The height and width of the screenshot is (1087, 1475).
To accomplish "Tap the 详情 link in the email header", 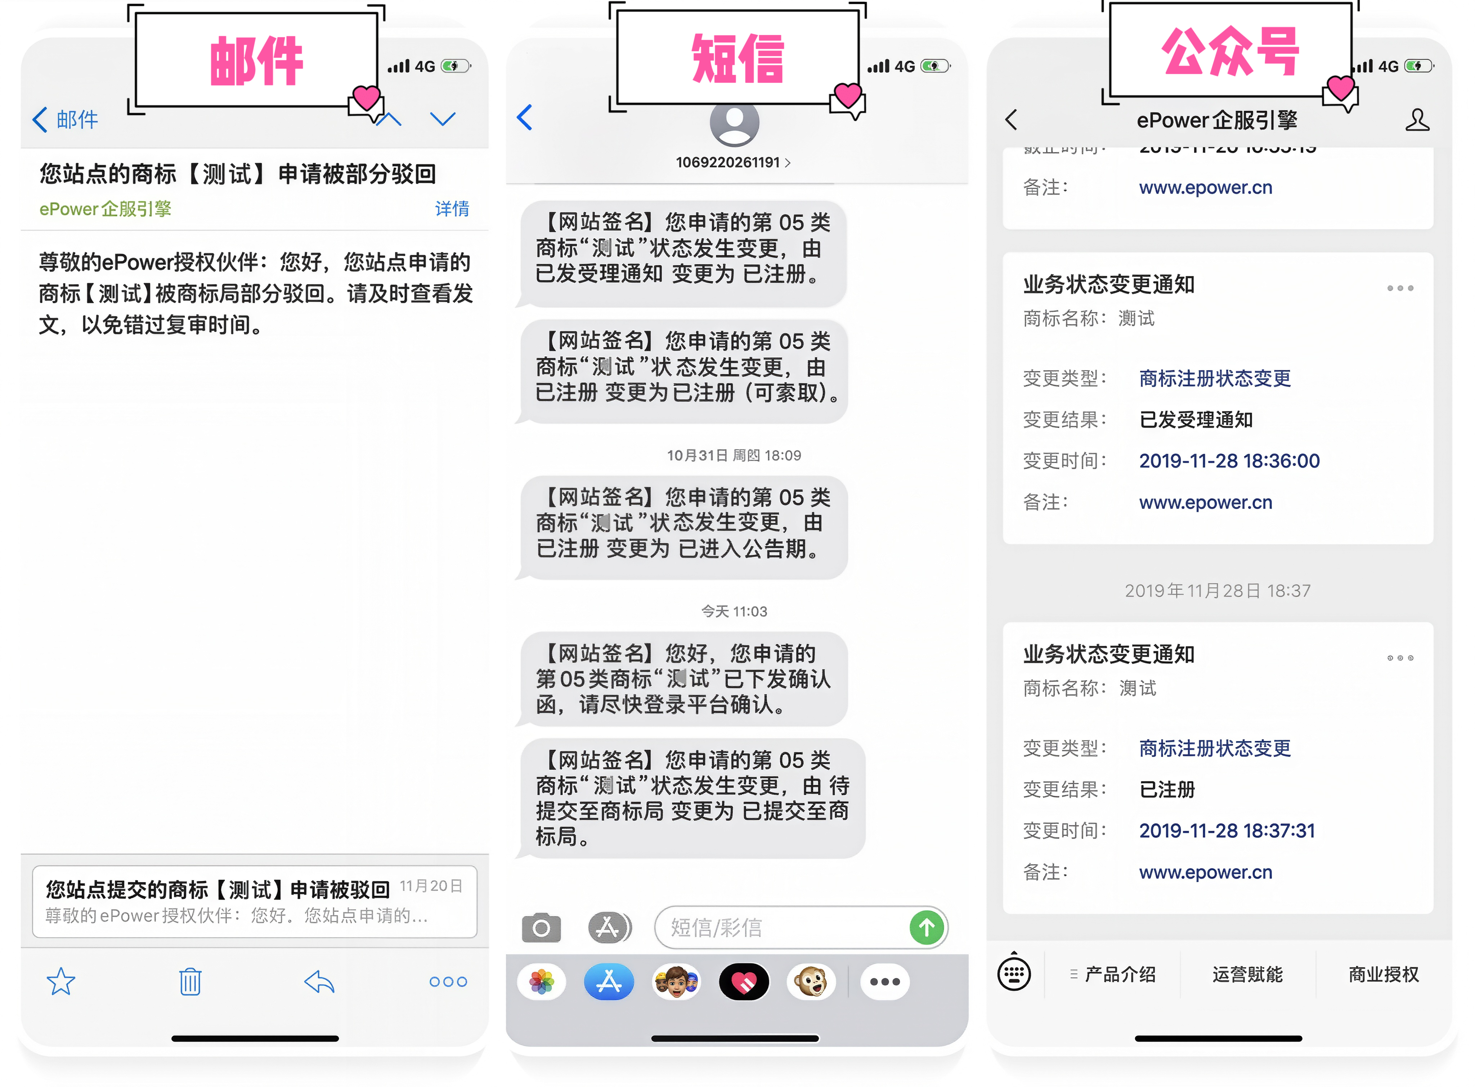I will [x=452, y=208].
